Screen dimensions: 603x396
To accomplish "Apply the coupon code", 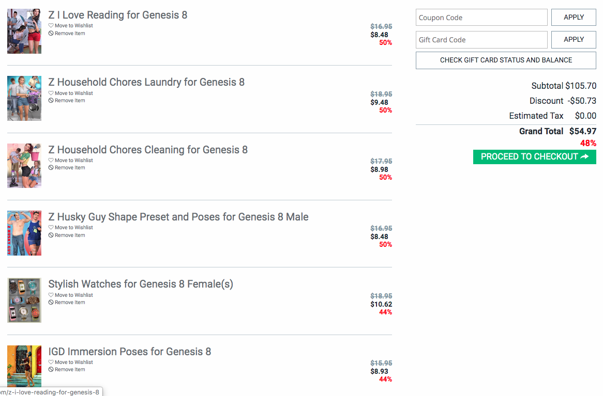I will point(574,18).
